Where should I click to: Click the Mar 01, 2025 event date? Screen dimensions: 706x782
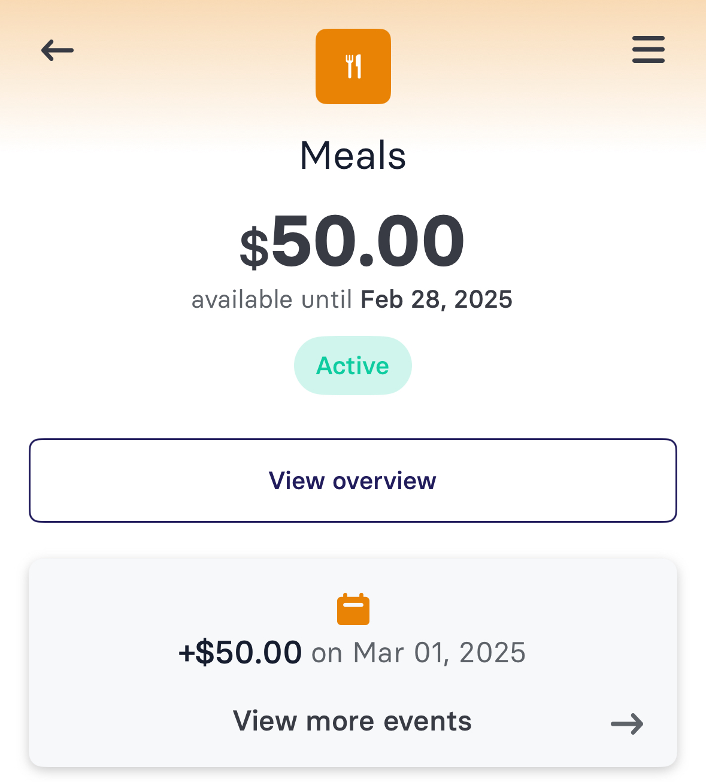coord(440,653)
